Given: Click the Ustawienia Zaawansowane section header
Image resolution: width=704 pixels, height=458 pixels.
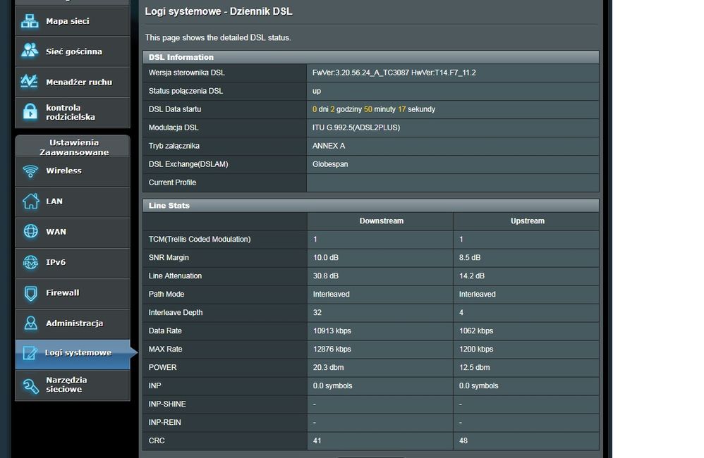Looking at the screenshot, I should 73,147.
